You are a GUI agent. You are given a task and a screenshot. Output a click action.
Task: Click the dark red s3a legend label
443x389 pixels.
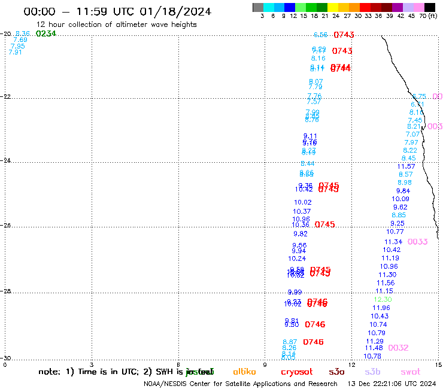(x=336, y=372)
